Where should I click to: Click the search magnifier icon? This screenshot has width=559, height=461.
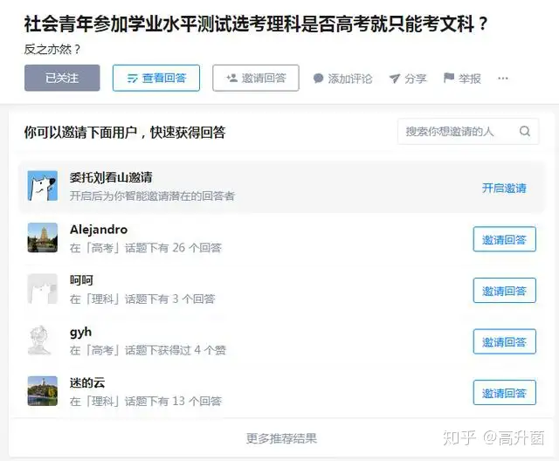(524, 131)
